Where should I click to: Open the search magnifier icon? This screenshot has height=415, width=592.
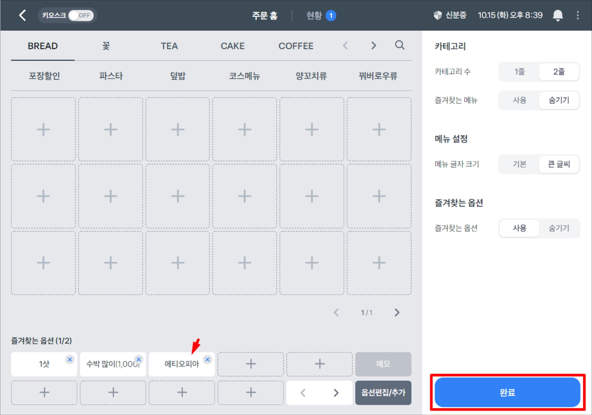coord(399,45)
